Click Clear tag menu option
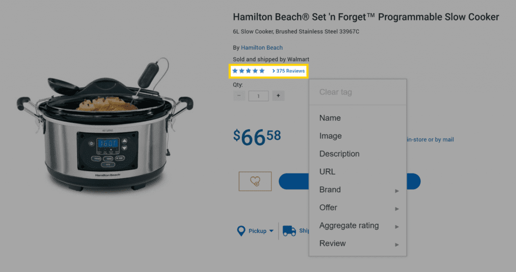This screenshot has width=516, height=272. (336, 93)
